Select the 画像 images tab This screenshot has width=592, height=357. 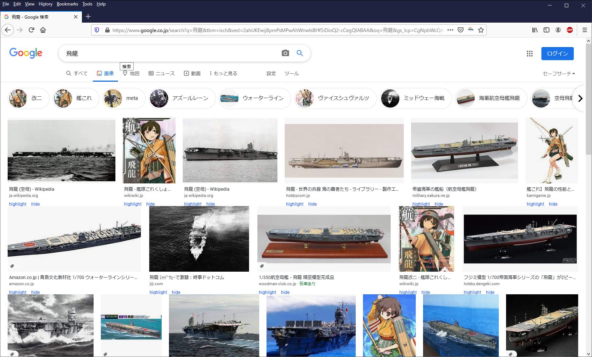click(105, 73)
